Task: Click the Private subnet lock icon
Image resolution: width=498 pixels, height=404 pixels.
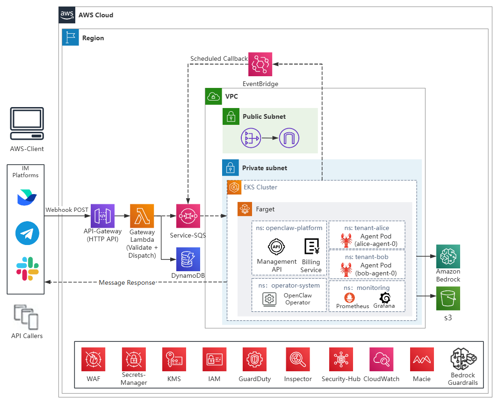Action: tap(231, 168)
